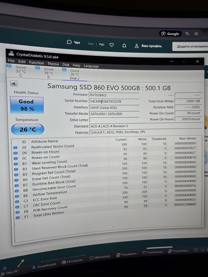Viewport: 208px width, 277px height.
Task: Open the Edit menu
Action: pos(22,62)
